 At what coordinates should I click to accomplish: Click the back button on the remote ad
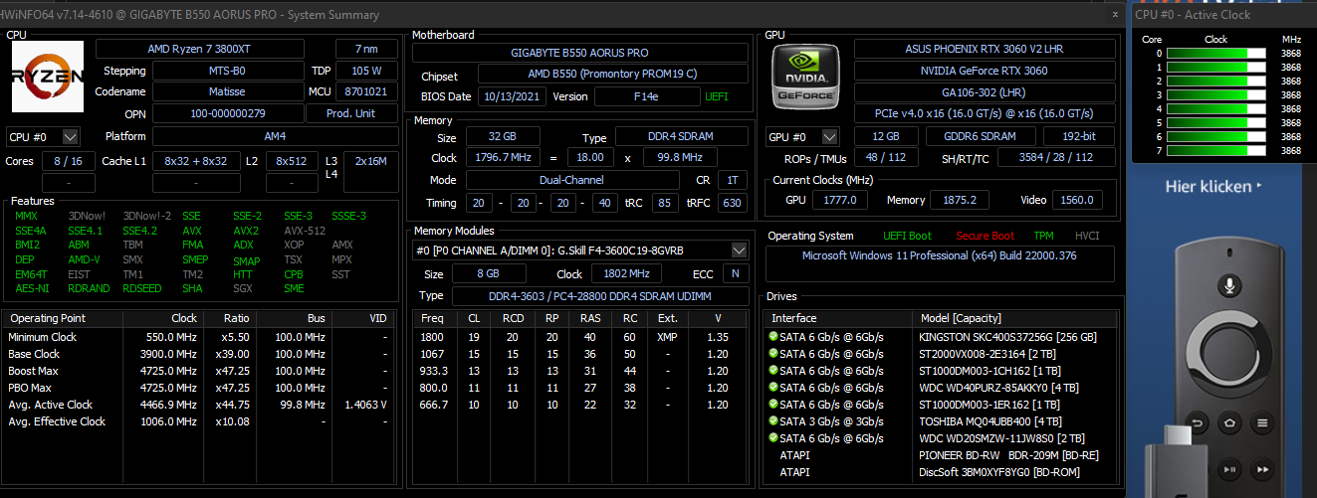1198,422
